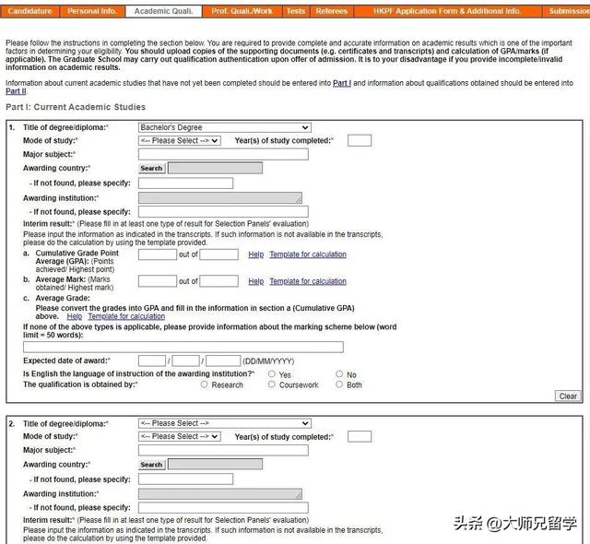Switch to Personal Info. tab
590x544 pixels.
[92, 11]
